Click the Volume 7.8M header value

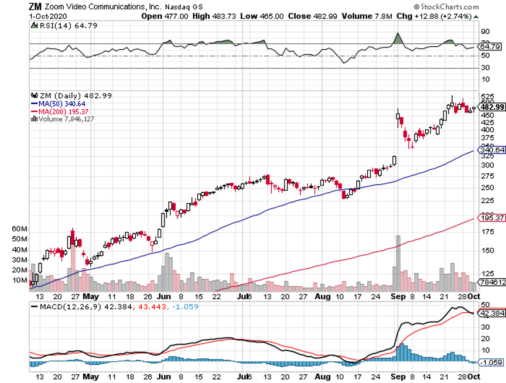(367, 16)
